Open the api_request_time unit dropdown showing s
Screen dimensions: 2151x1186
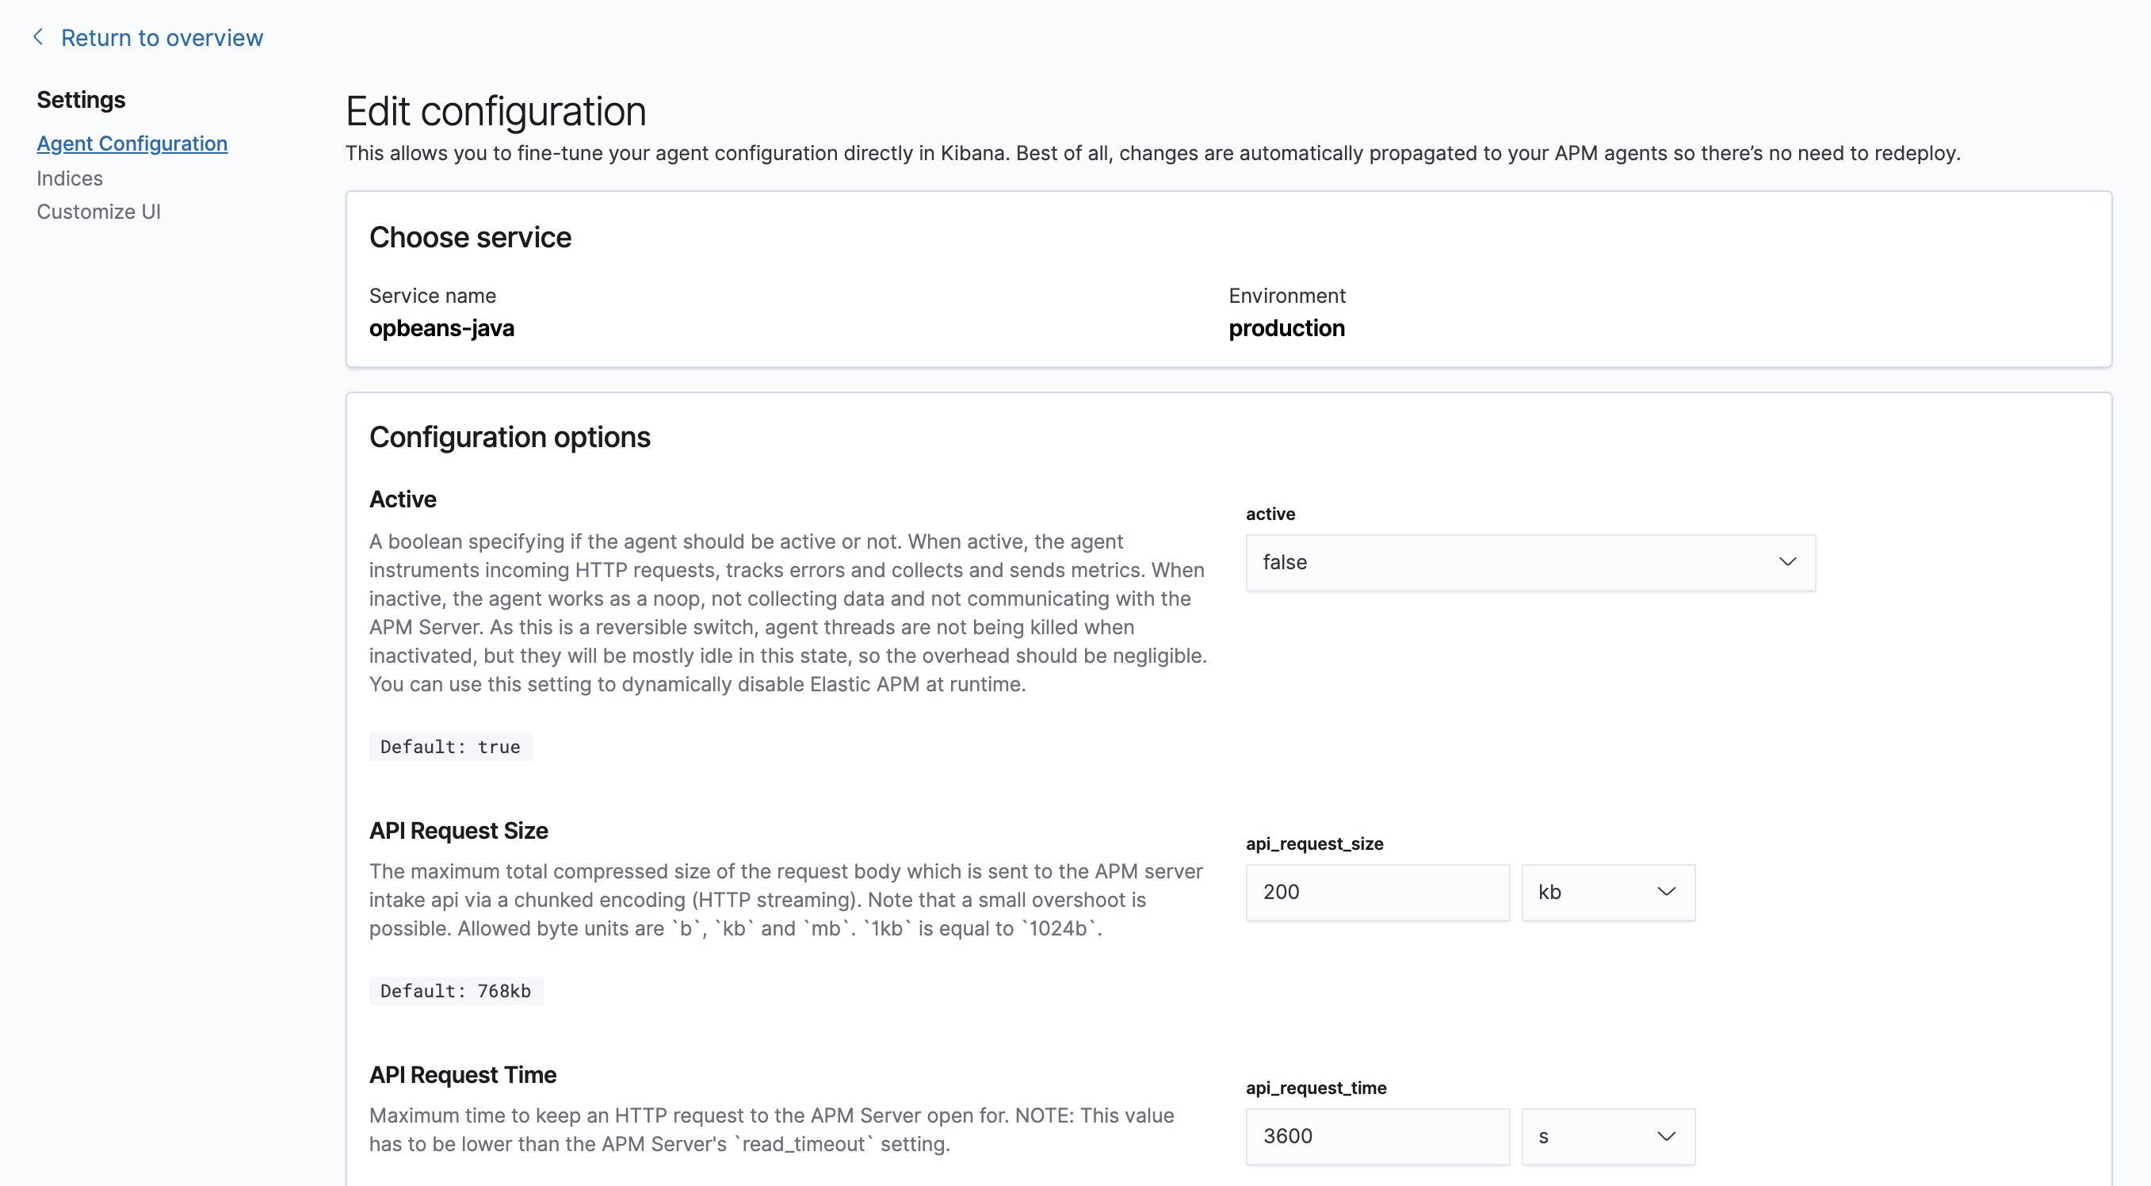point(1607,1136)
